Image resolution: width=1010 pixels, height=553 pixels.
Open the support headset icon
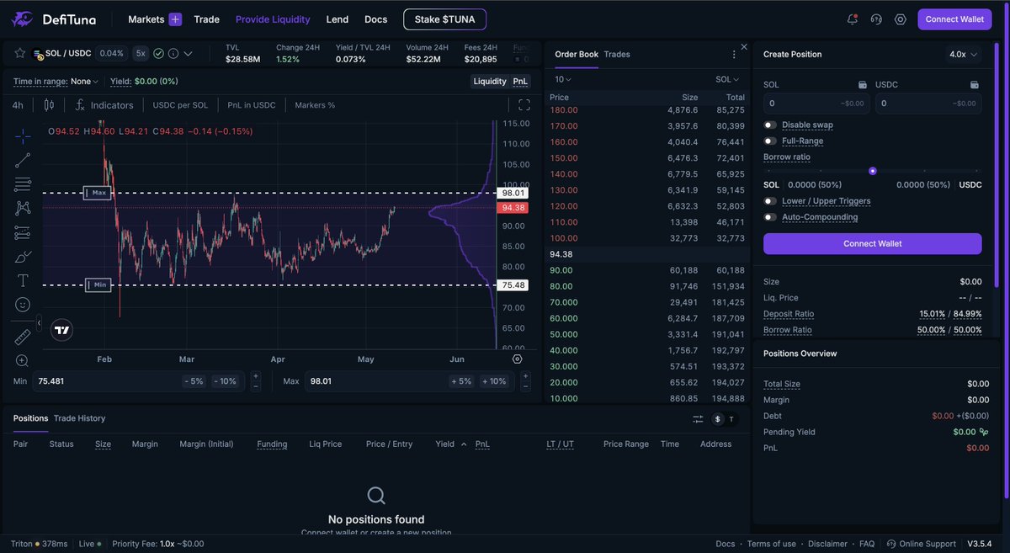point(876,19)
